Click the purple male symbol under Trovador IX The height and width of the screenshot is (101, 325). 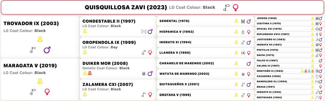pyautogui.click(x=47, y=50)
